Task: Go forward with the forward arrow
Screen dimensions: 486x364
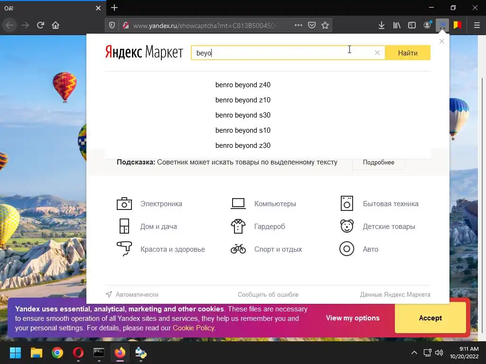Action: coord(25,25)
